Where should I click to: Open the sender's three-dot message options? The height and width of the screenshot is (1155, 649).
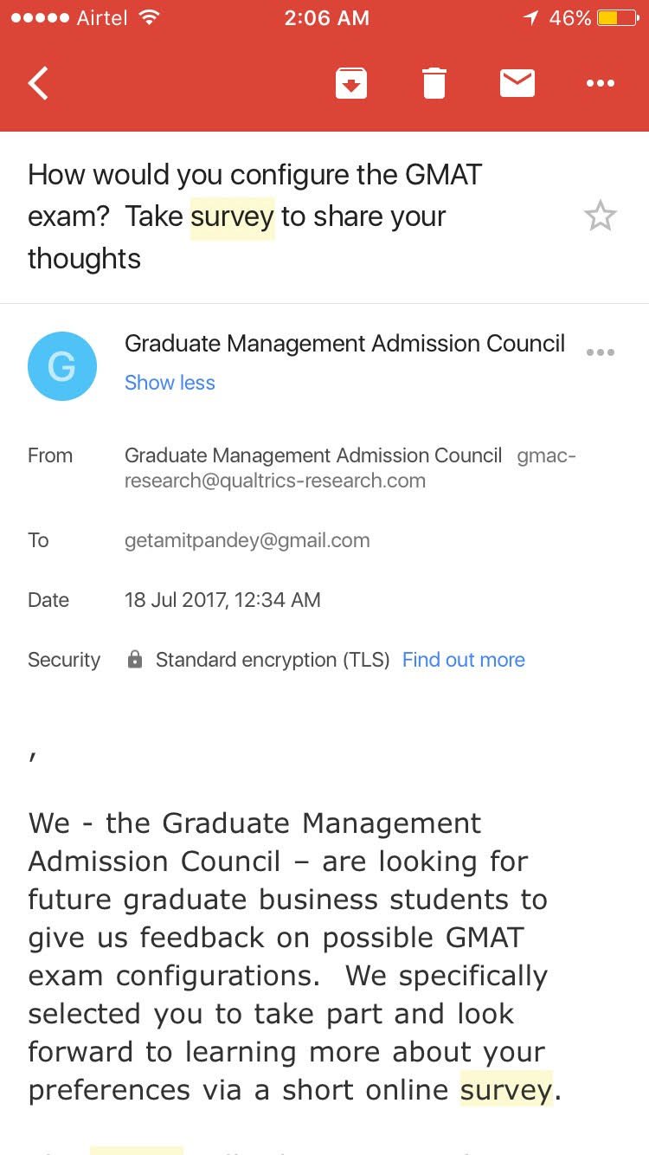600,352
